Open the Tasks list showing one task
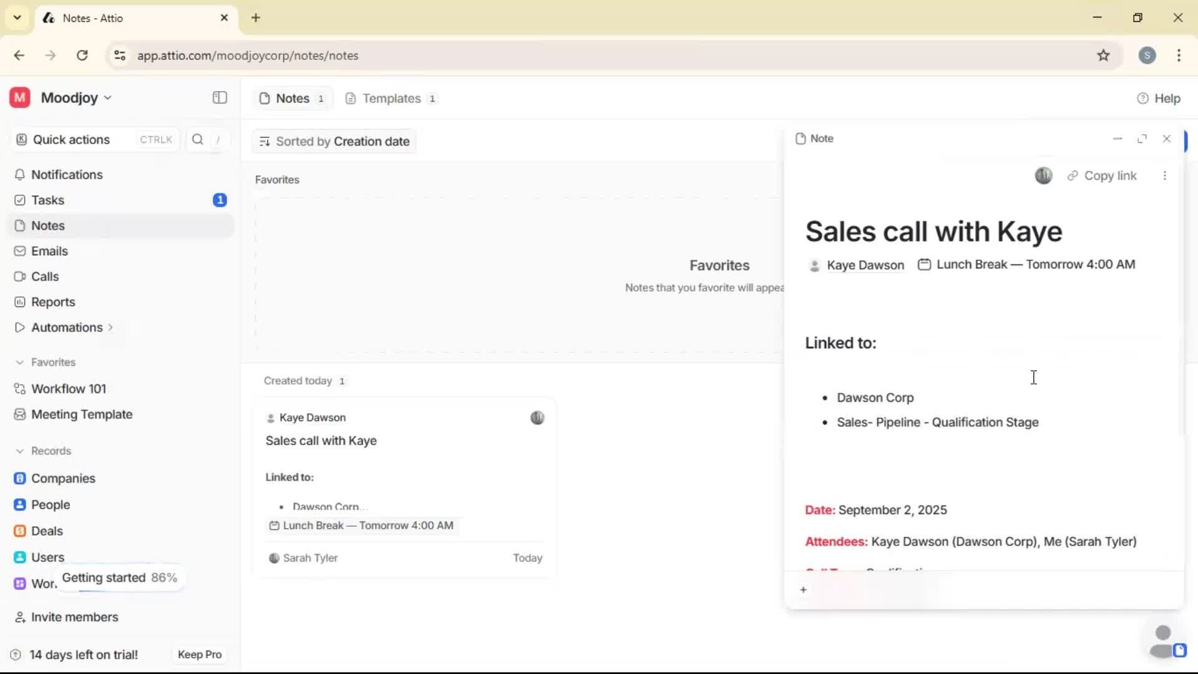 point(47,200)
